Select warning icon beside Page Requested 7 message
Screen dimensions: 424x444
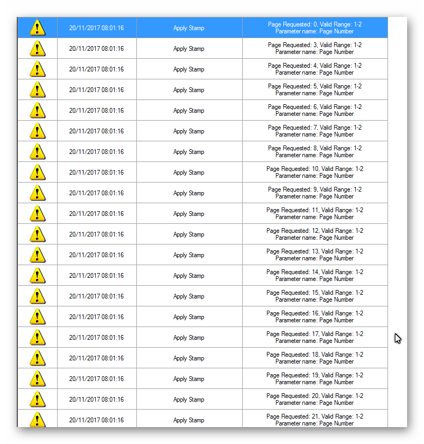[x=37, y=131]
